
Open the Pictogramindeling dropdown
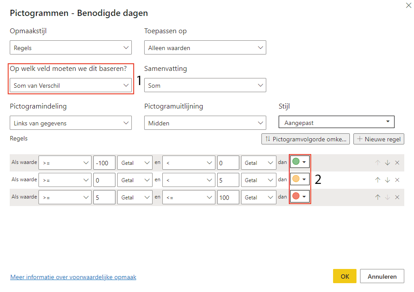(70, 123)
